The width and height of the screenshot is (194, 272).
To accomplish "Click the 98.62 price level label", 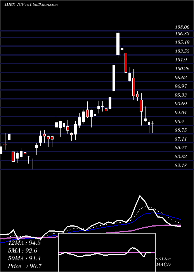I will point(181,78).
